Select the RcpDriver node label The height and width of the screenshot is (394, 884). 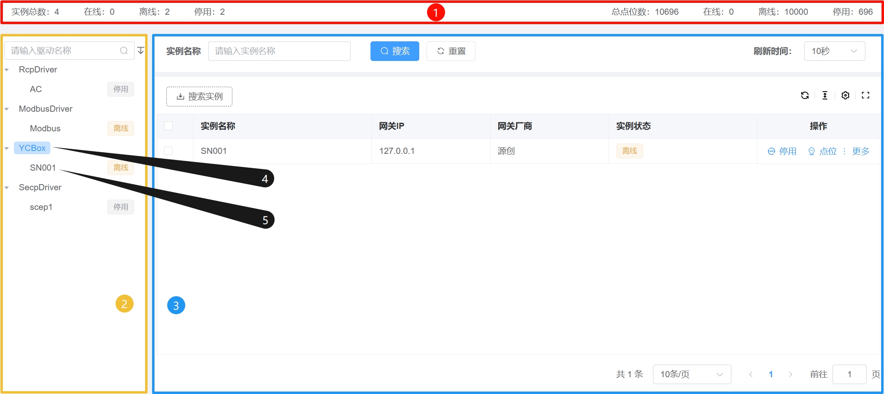coord(38,70)
